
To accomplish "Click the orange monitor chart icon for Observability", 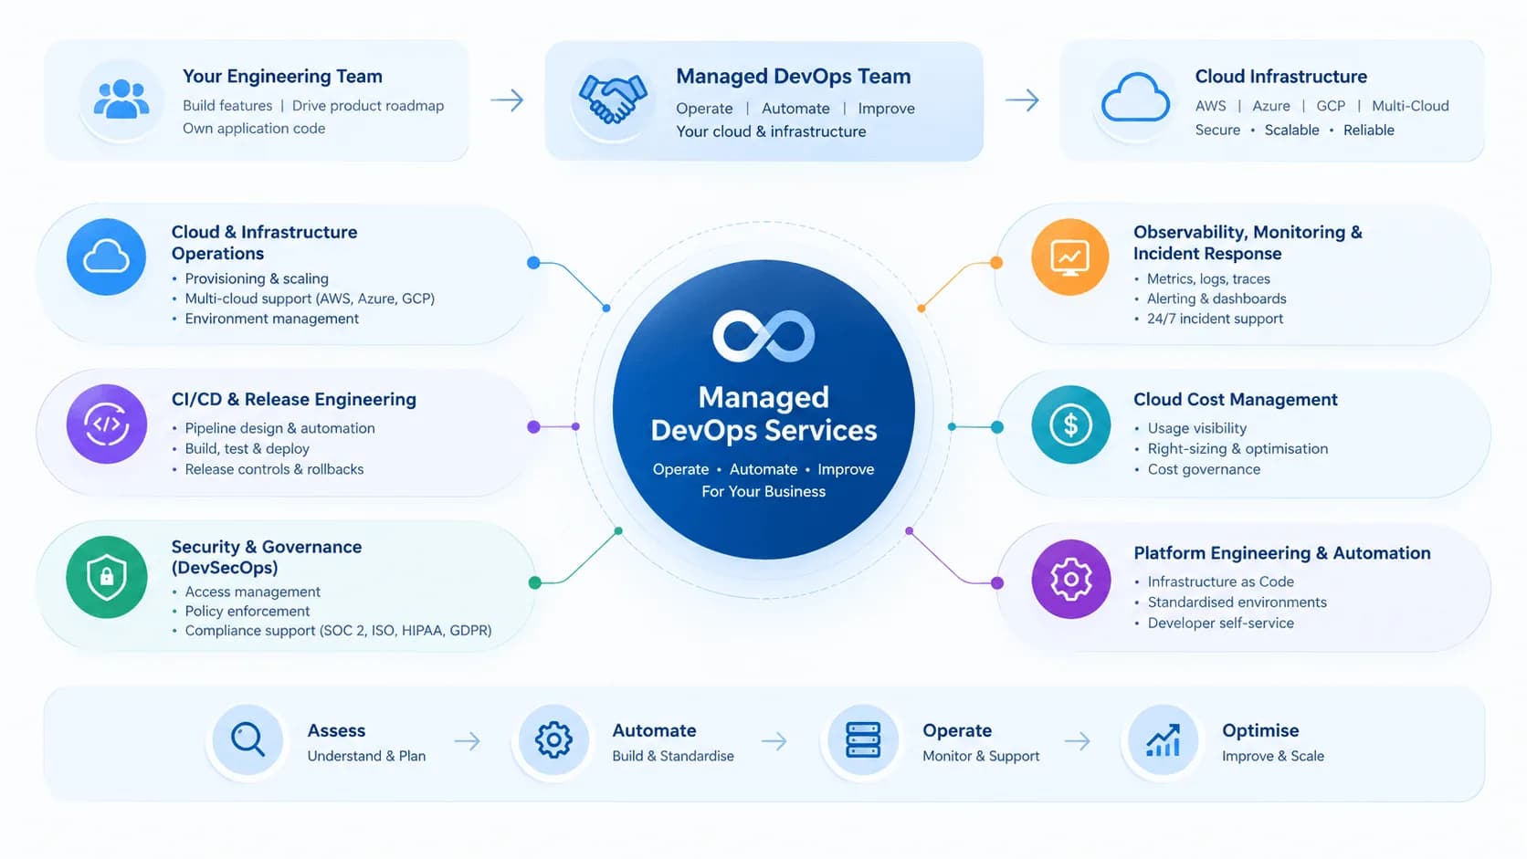I will click(1070, 257).
